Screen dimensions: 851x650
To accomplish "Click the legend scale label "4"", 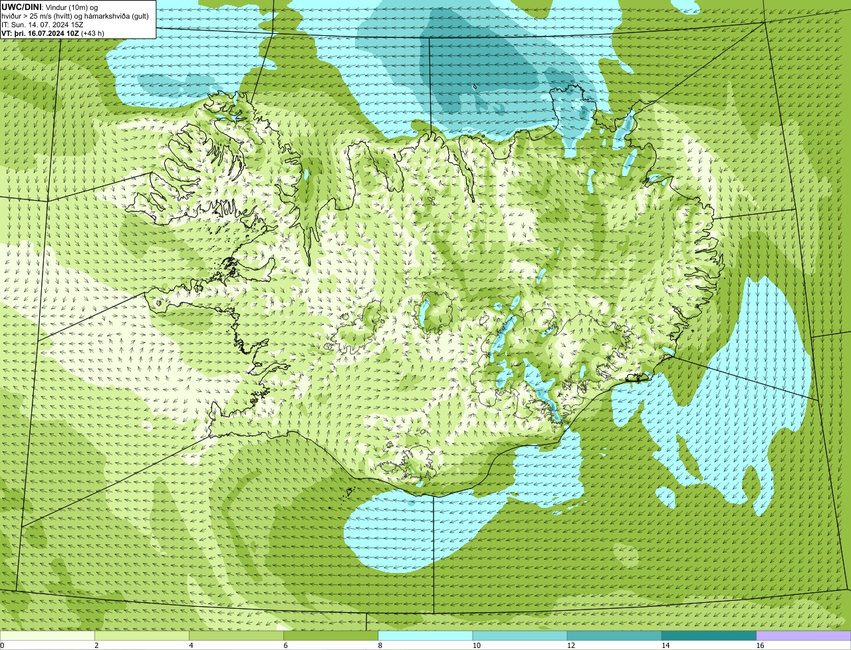I will (191, 645).
